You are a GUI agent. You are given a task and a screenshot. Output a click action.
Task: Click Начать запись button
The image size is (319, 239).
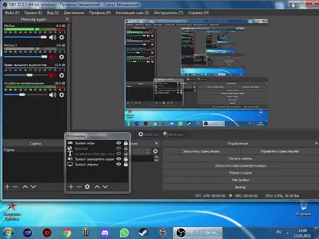click(241, 158)
